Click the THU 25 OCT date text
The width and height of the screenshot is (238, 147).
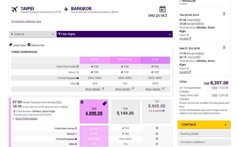click(157, 15)
